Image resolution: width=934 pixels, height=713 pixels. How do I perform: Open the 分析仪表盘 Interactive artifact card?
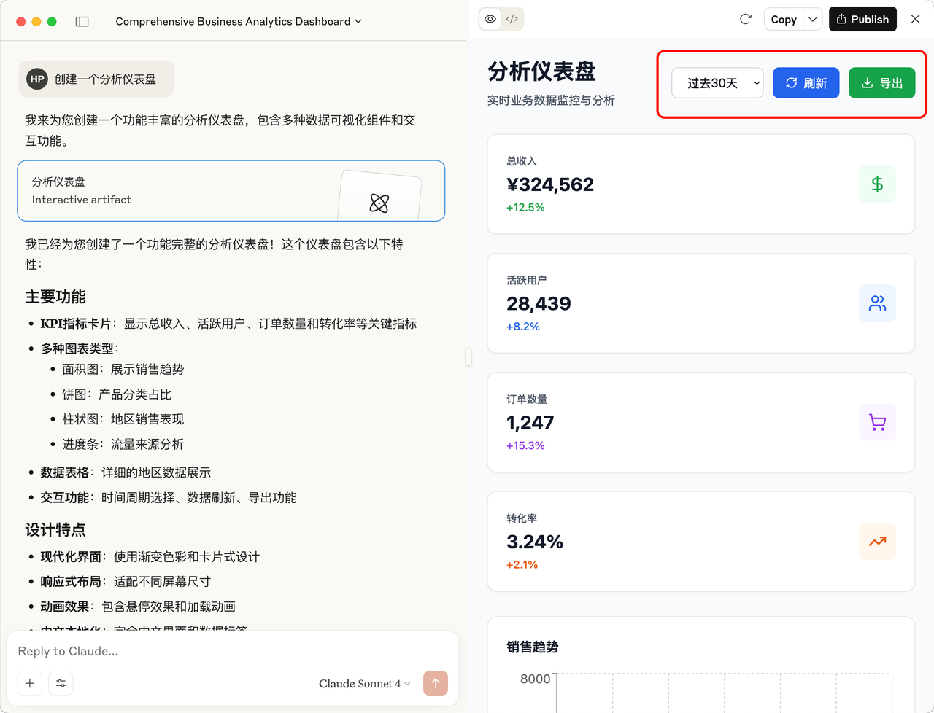[231, 191]
